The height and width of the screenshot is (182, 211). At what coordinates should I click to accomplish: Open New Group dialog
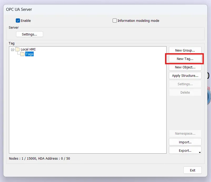(x=185, y=50)
